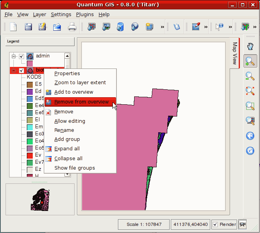Add a PostGIS layer database cylinder icon
The image size is (260, 233).
click(x=120, y=27)
